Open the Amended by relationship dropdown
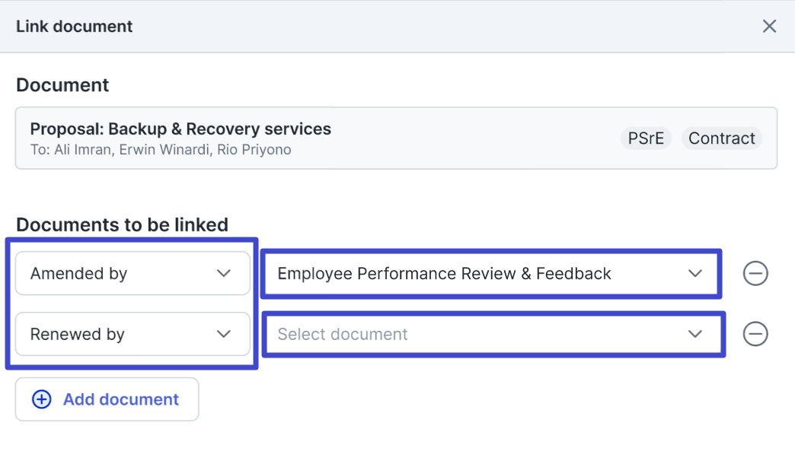The height and width of the screenshot is (461, 795). pyautogui.click(x=132, y=273)
